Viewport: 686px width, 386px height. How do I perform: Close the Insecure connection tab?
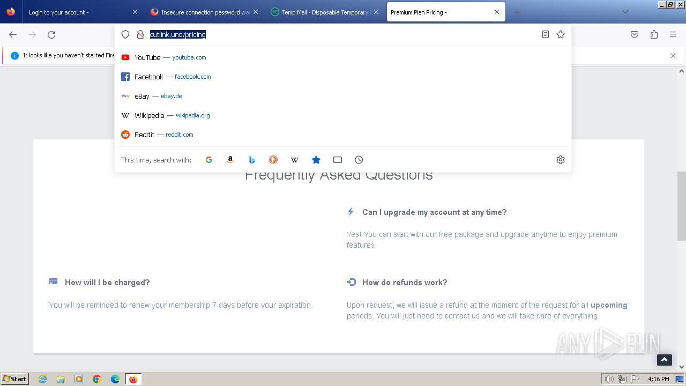255,12
